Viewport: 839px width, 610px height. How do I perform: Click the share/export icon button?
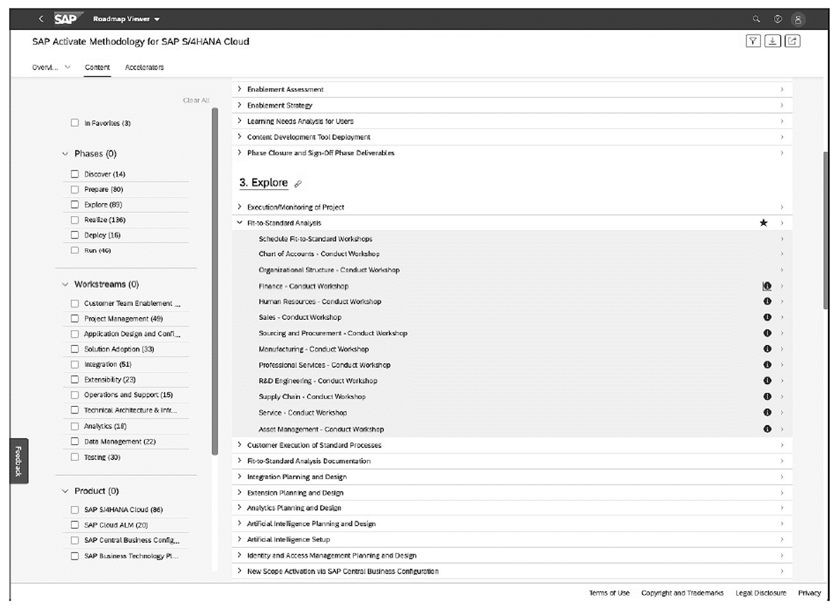click(792, 41)
